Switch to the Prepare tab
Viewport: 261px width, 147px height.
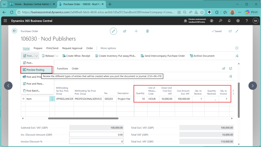pyautogui.click(x=38, y=48)
